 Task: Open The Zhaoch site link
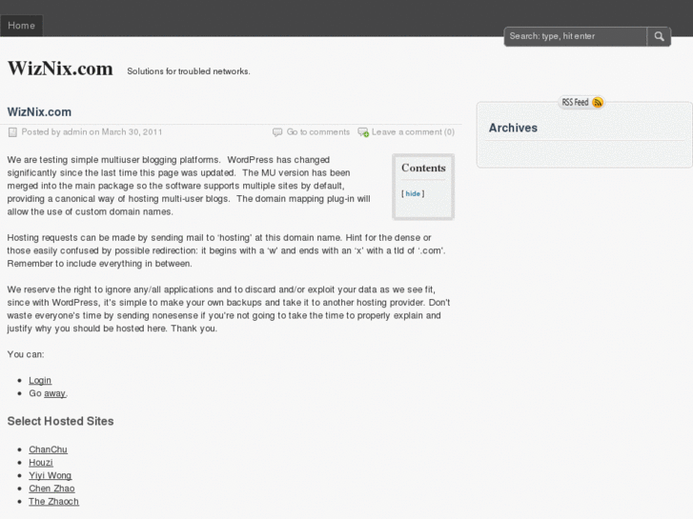53,501
